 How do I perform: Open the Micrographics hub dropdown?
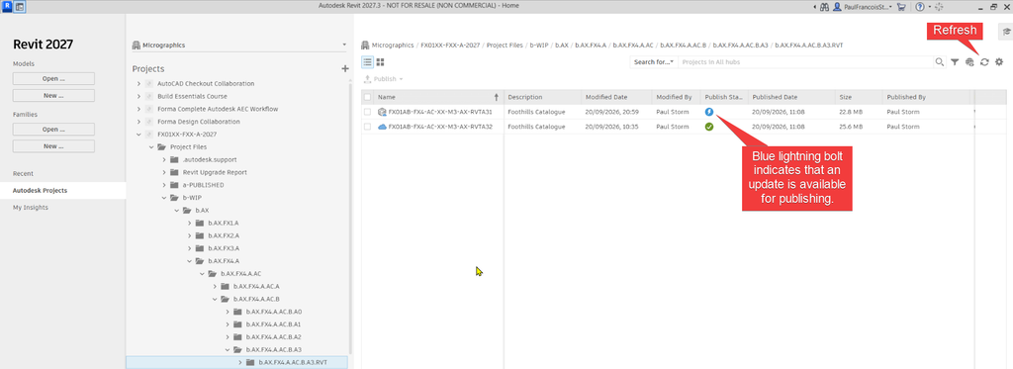coord(239,46)
